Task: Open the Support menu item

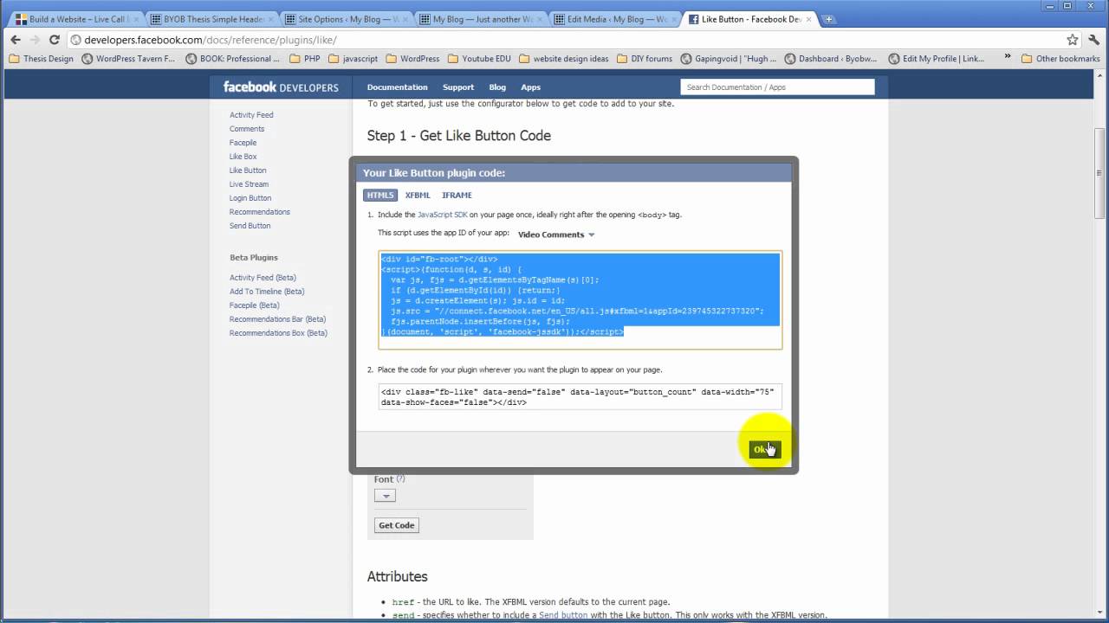Action: (458, 87)
